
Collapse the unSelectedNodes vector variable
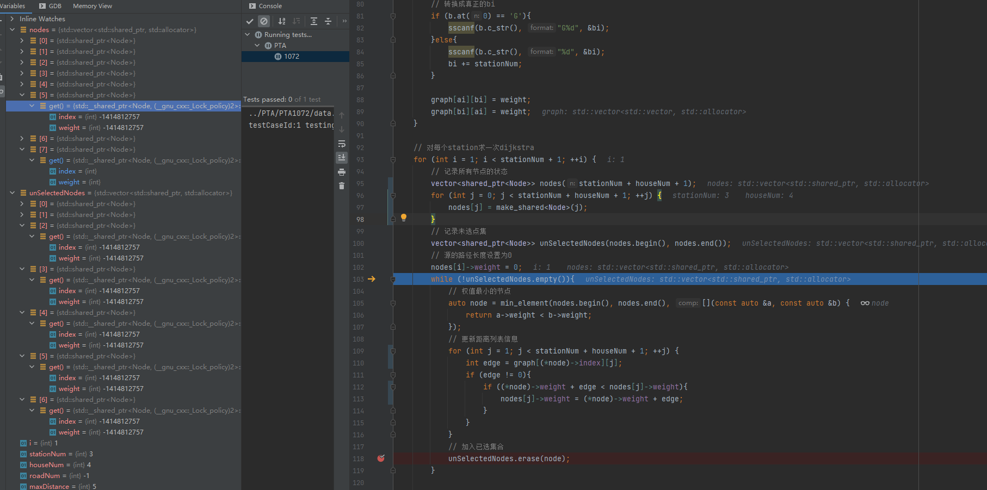click(12, 193)
